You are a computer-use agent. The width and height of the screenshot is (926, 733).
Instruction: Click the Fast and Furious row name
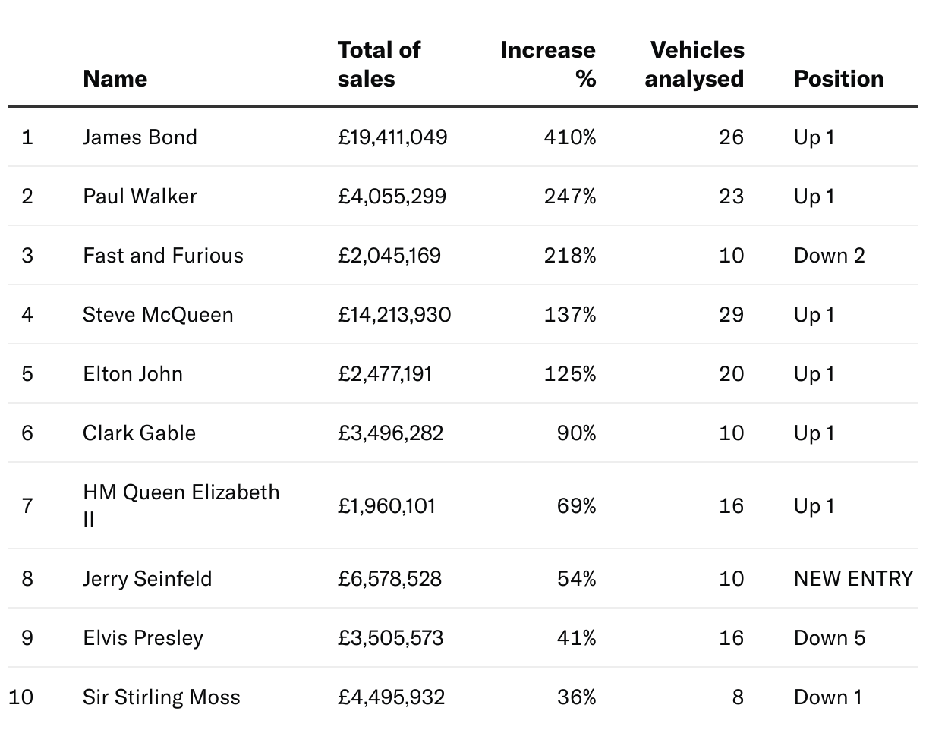163,256
